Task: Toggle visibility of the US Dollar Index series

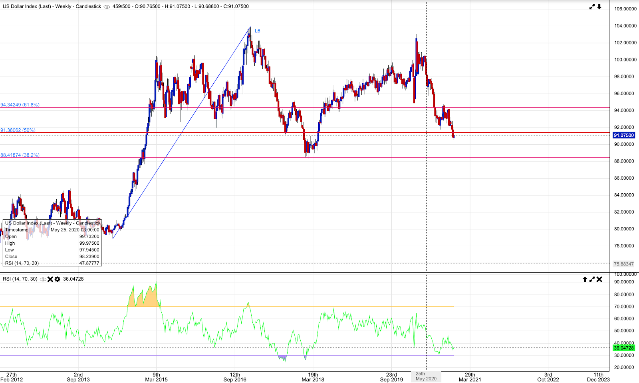Action: tap(107, 7)
